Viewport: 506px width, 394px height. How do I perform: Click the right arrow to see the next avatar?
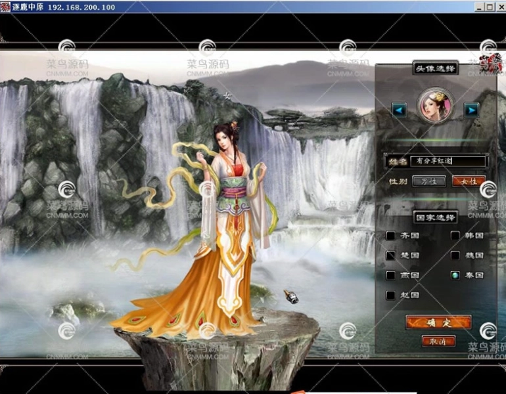(471, 110)
